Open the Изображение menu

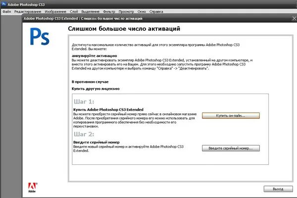tap(55, 11)
